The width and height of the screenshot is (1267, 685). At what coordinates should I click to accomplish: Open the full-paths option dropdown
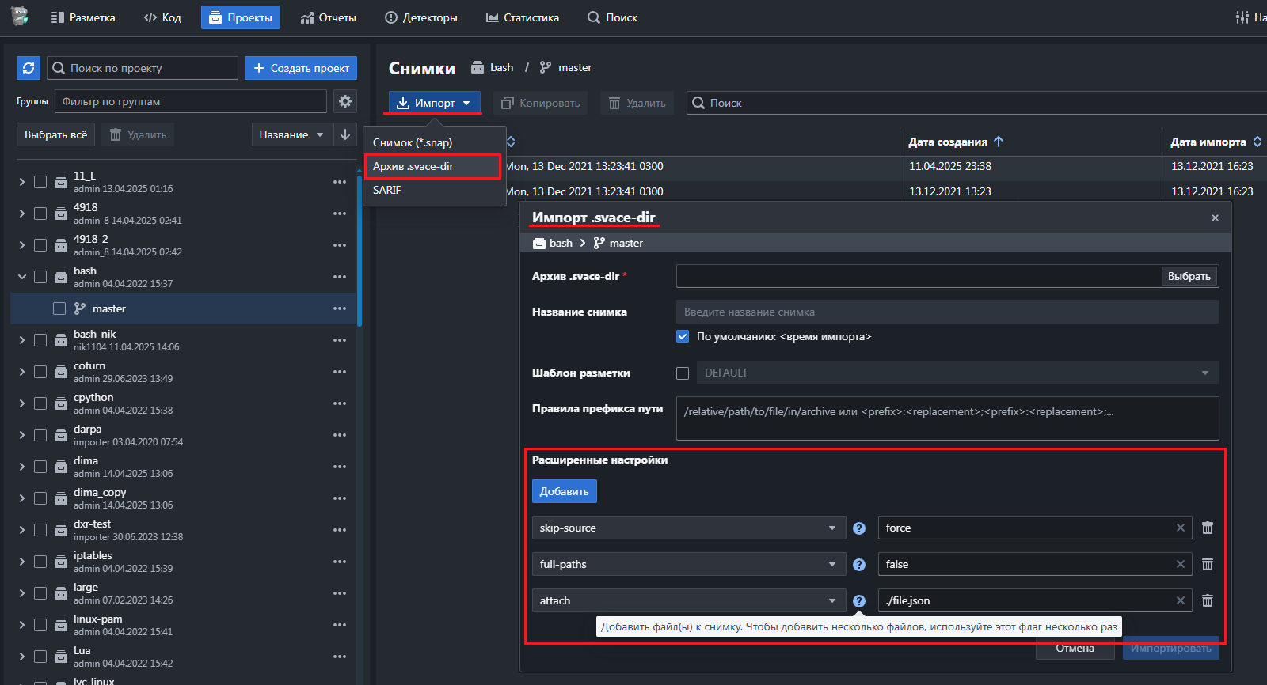click(689, 564)
